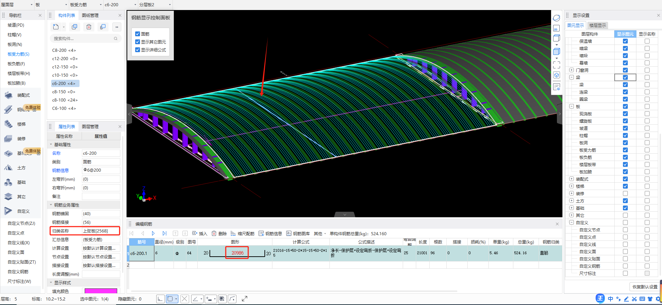
Task: Select the 属性列表 tab
Action: (66, 126)
